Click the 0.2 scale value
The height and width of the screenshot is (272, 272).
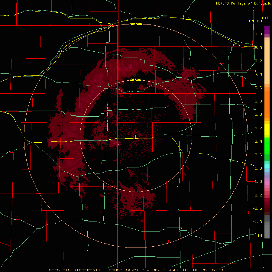coord(258,195)
